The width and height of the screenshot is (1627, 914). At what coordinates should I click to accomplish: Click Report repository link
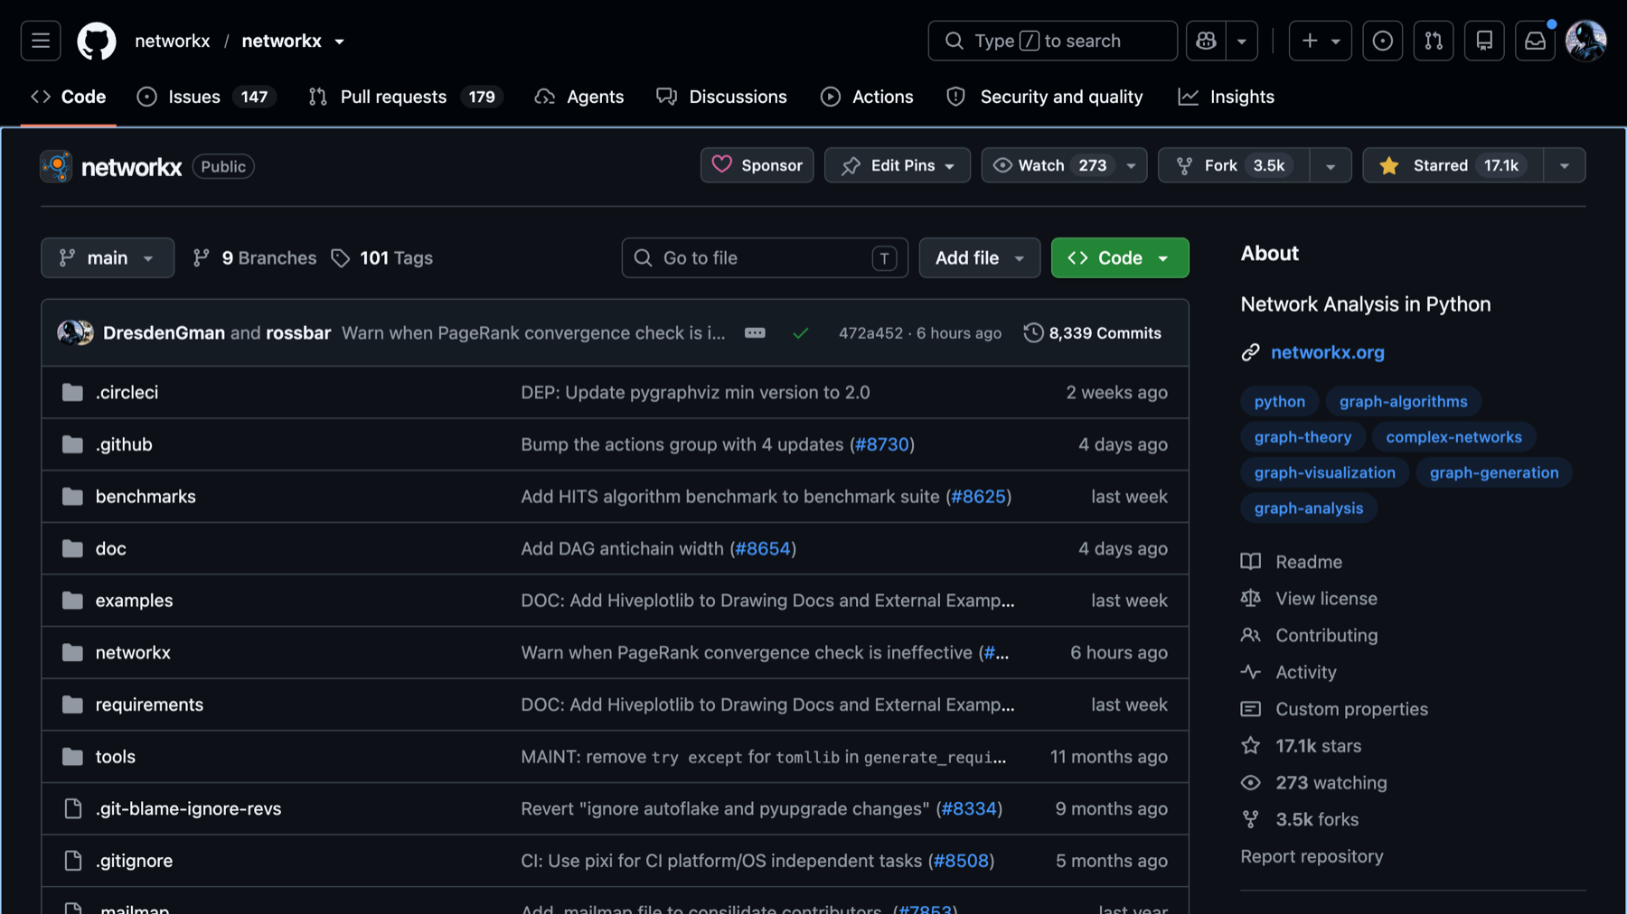(x=1312, y=856)
